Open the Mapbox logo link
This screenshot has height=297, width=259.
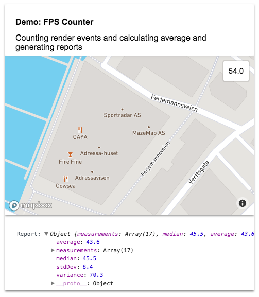tap(30, 205)
